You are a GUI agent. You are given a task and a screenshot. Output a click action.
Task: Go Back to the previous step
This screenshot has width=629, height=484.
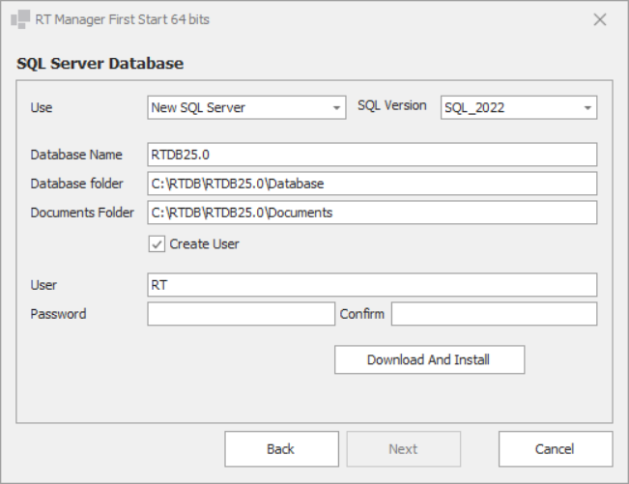[281, 449]
